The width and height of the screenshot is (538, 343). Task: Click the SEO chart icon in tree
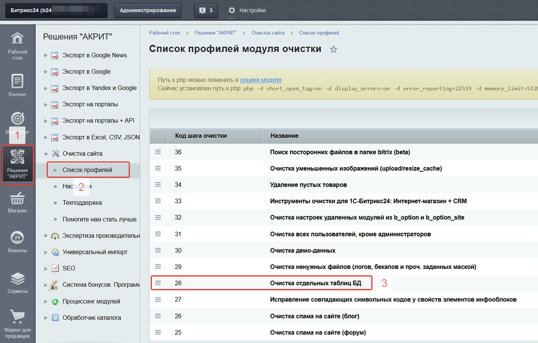(55, 268)
